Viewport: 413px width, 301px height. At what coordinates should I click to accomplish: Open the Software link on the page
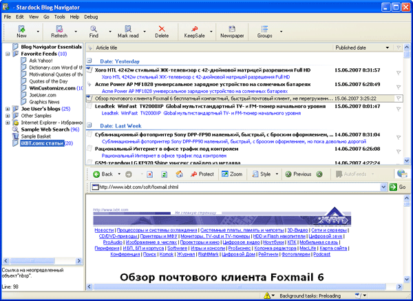178,248
